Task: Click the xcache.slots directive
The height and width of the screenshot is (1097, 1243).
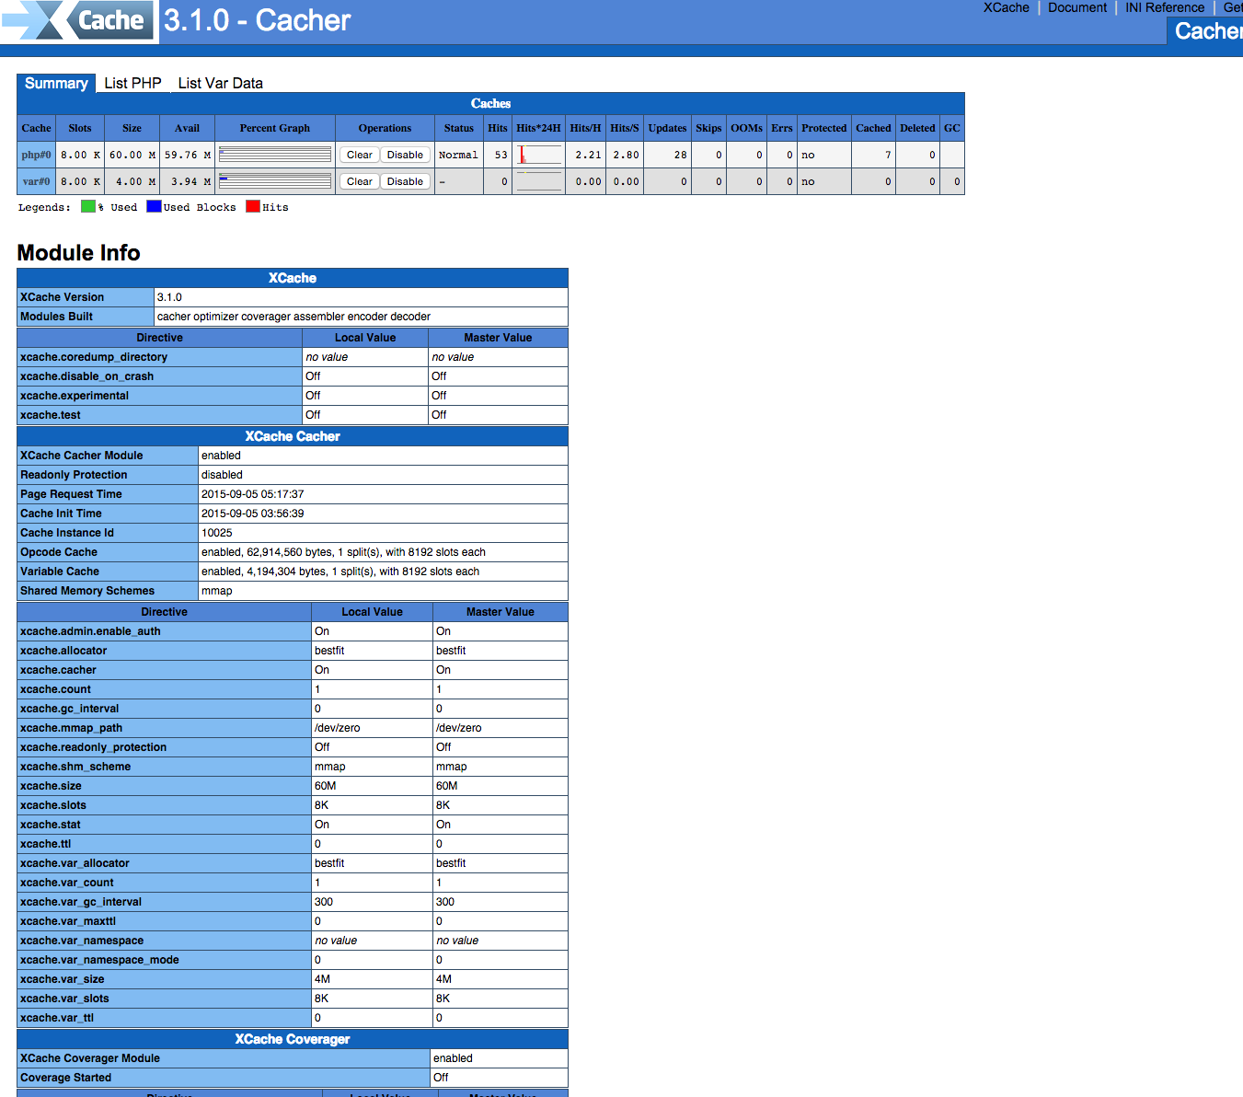Action: click(x=53, y=805)
